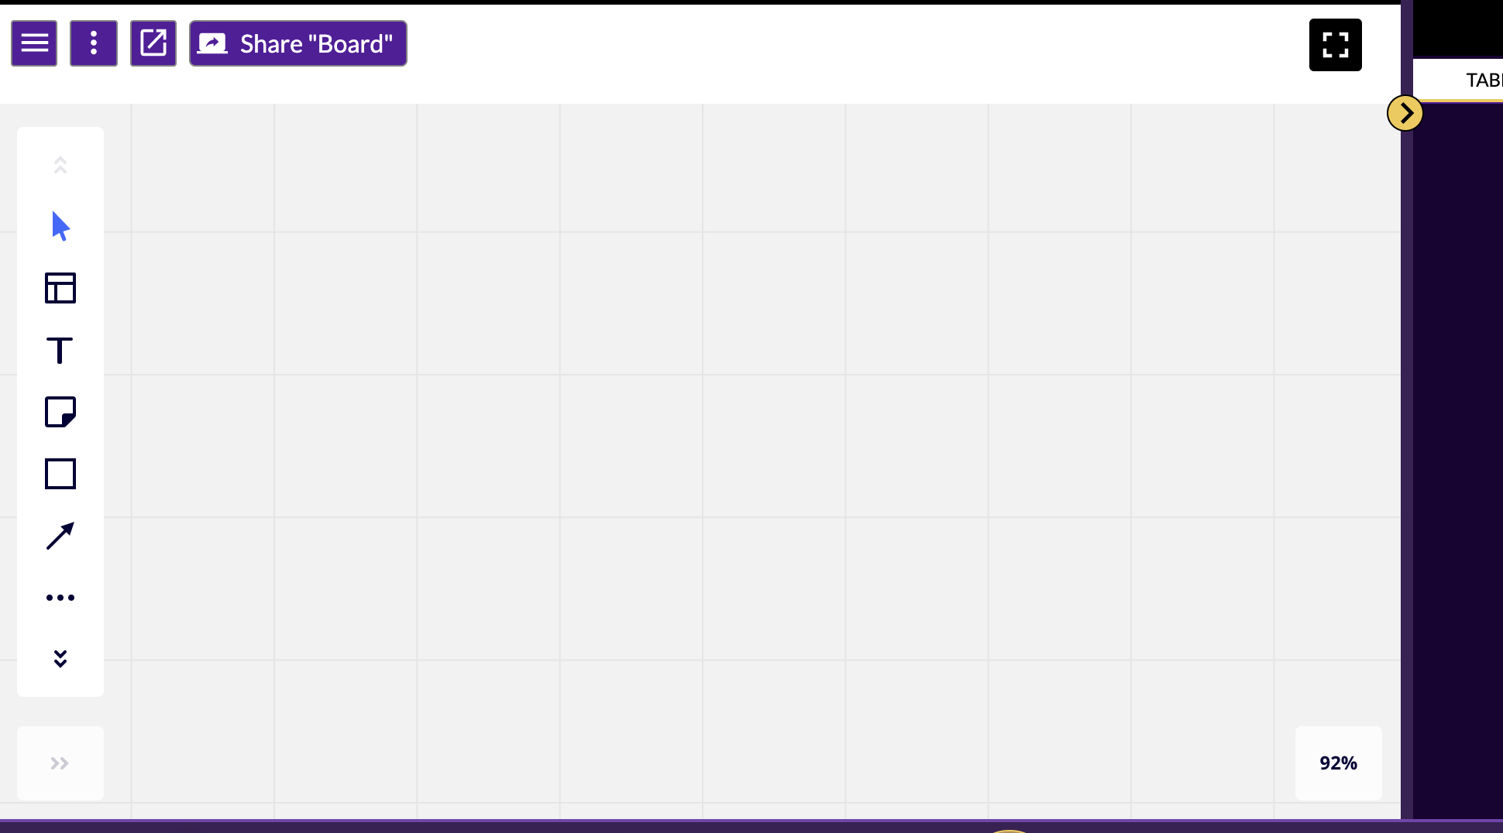1503x833 pixels.
Task: Toggle fullscreen mode
Action: click(x=1336, y=45)
